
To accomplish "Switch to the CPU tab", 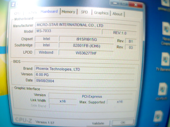I will [x=17, y=13].
